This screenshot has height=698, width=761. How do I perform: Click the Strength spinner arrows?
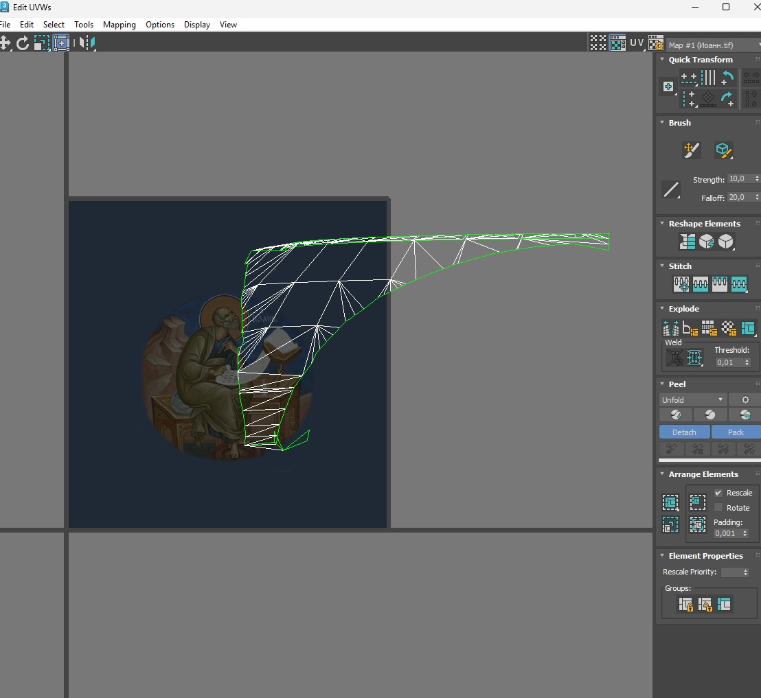pos(757,179)
